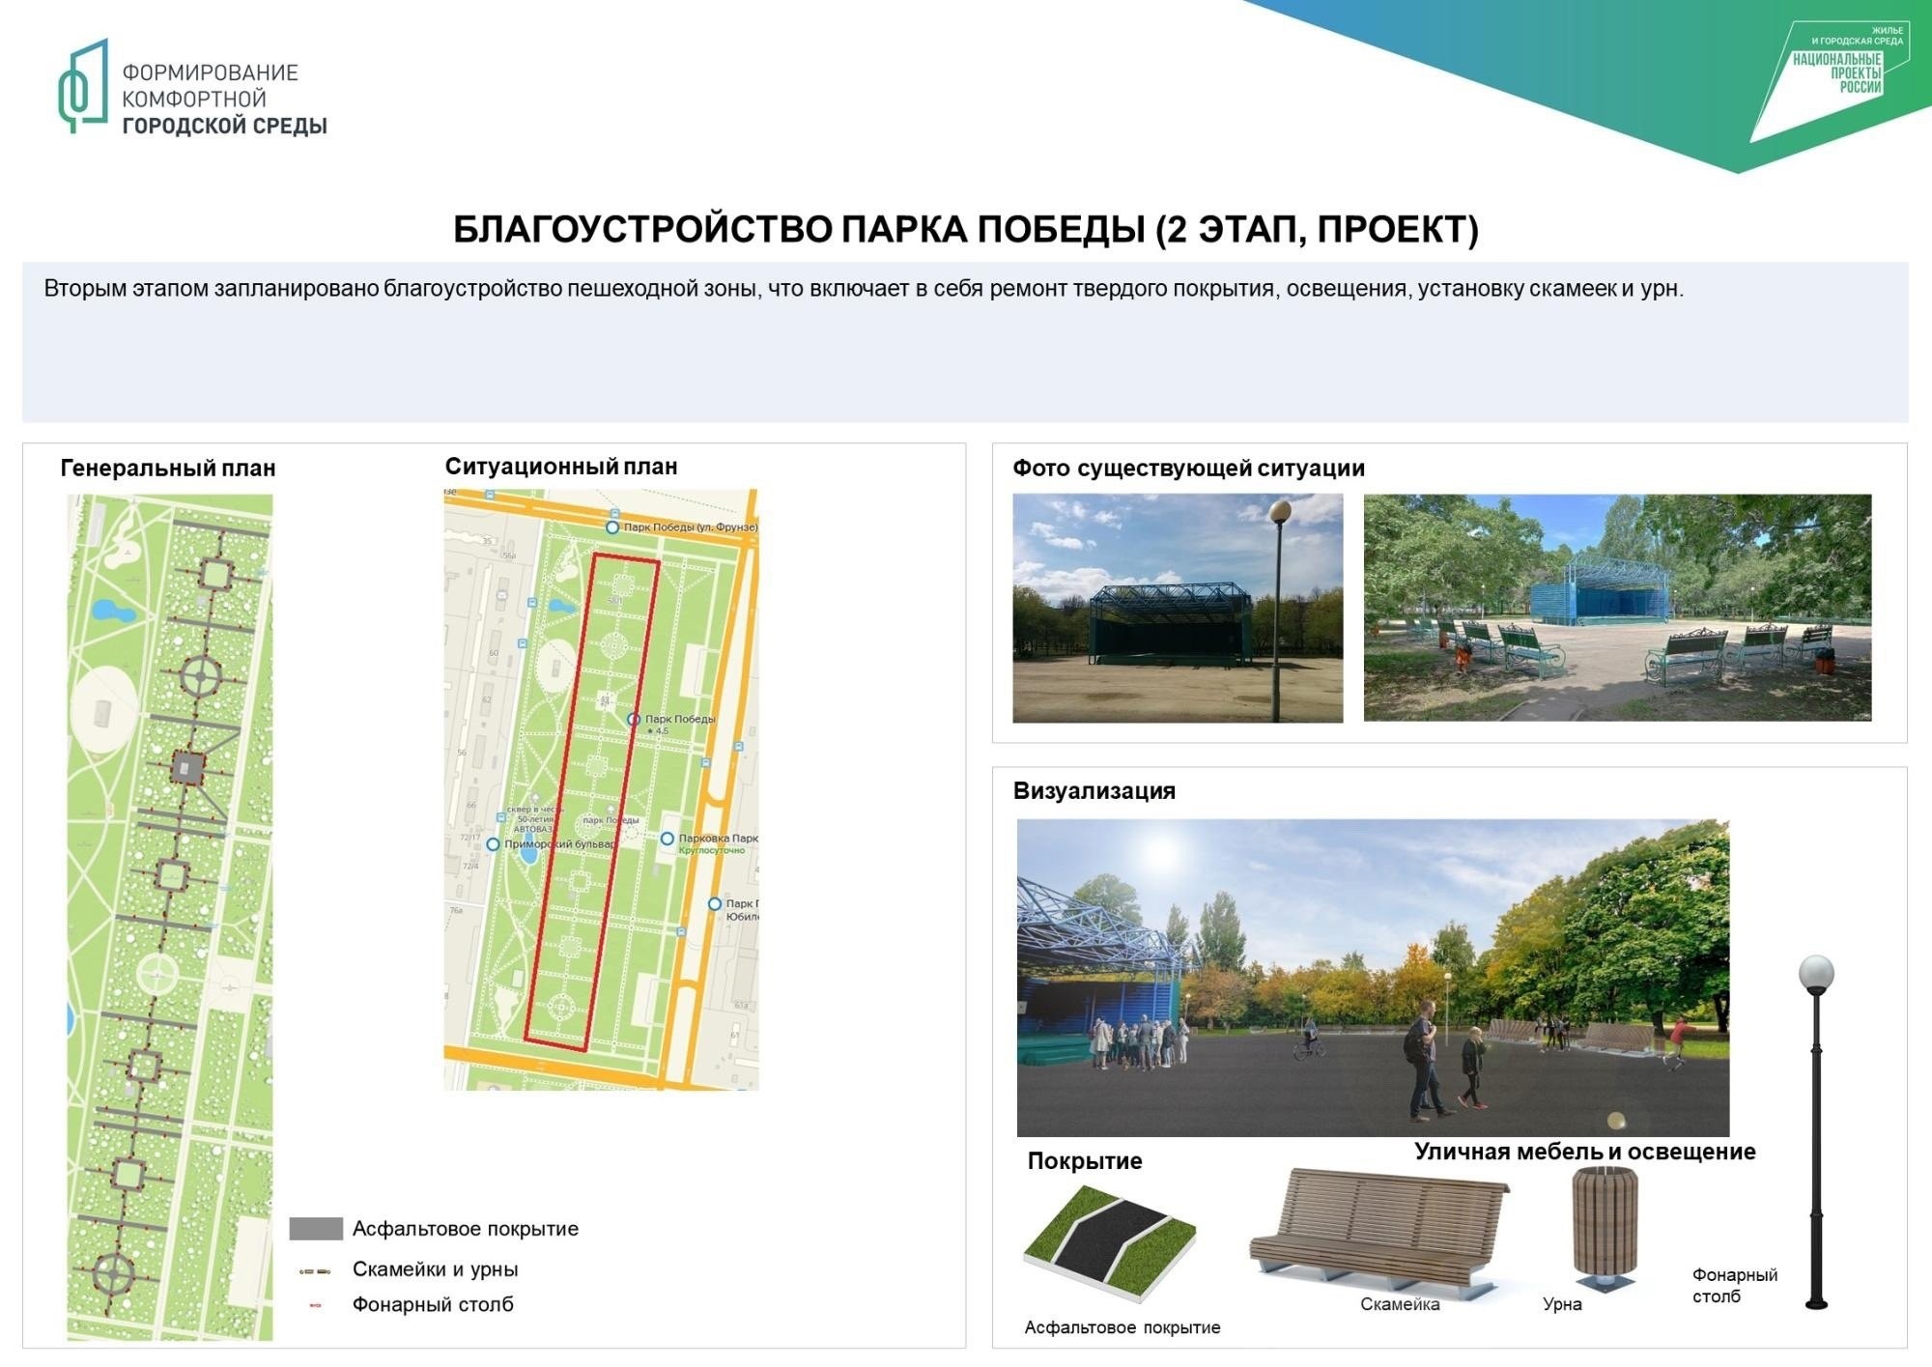Select the Парковка Парк map marker
The image size is (1932, 1367).
click(667, 839)
